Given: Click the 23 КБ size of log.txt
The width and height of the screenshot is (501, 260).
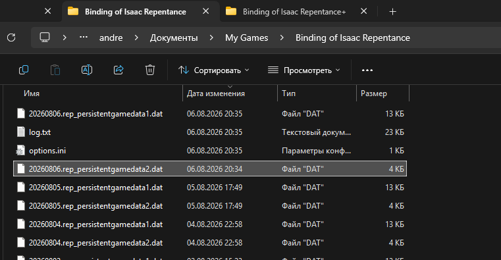Looking at the screenshot, I should tap(394, 132).
